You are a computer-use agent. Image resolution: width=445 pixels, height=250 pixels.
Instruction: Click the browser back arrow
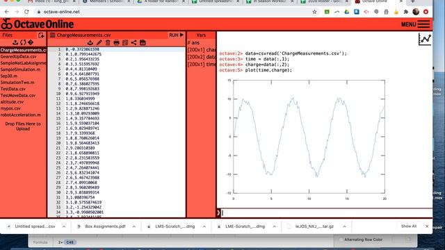(7, 12)
